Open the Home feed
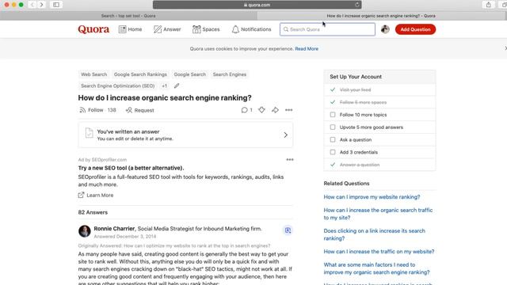Viewport: 507px width, 285px height. pos(130,29)
